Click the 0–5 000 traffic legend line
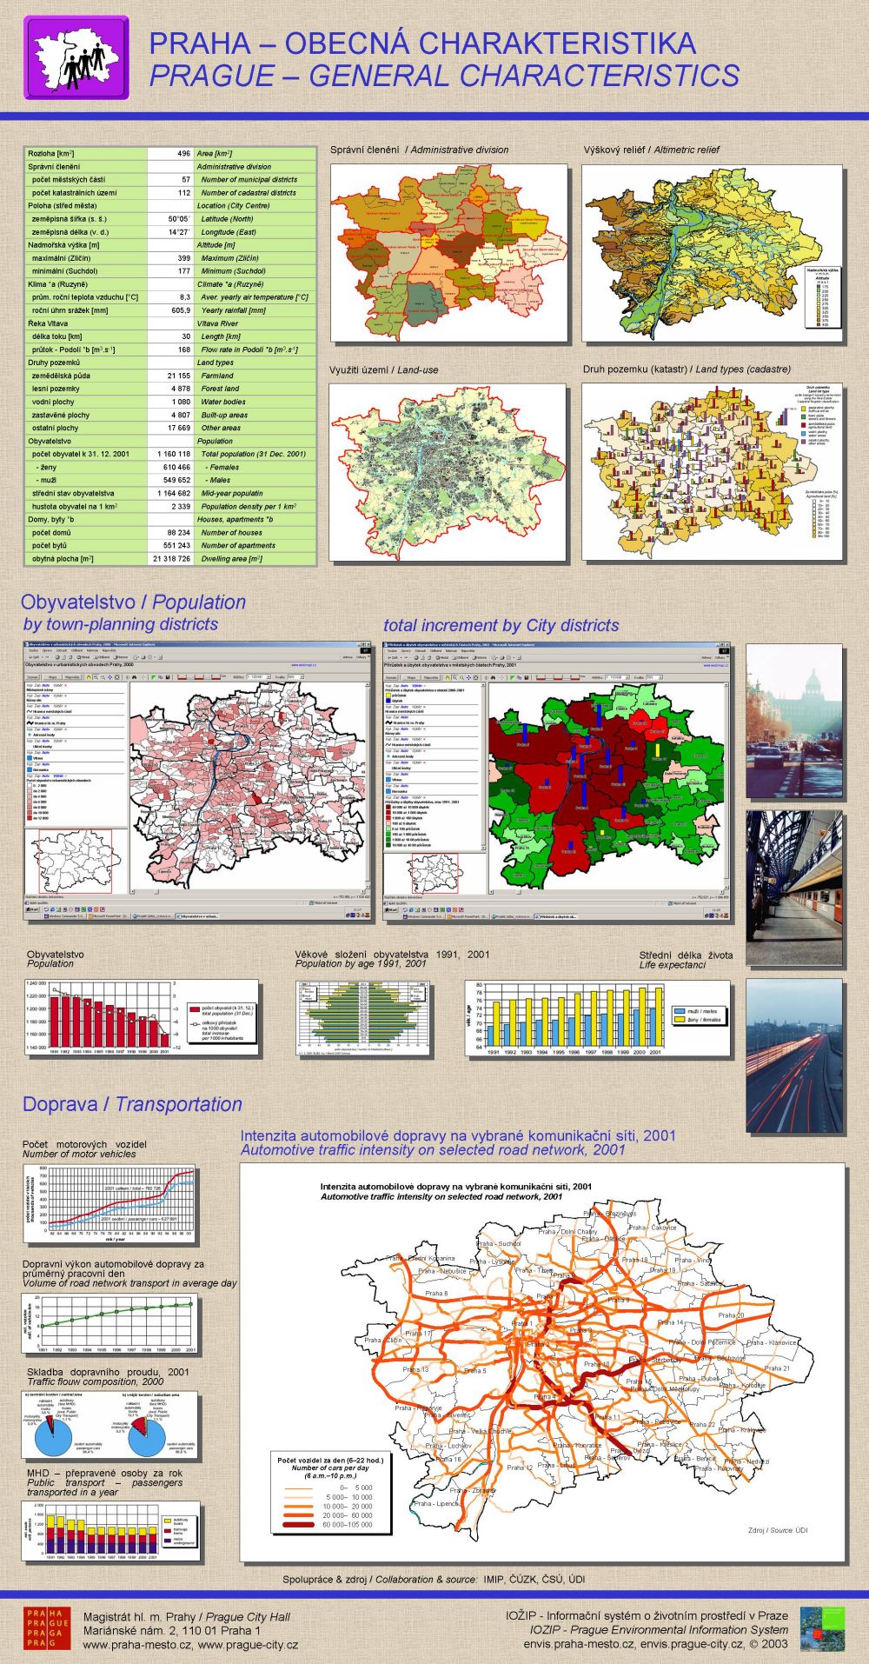This screenshot has height=1664, width=869. pyautogui.click(x=298, y=1488)
